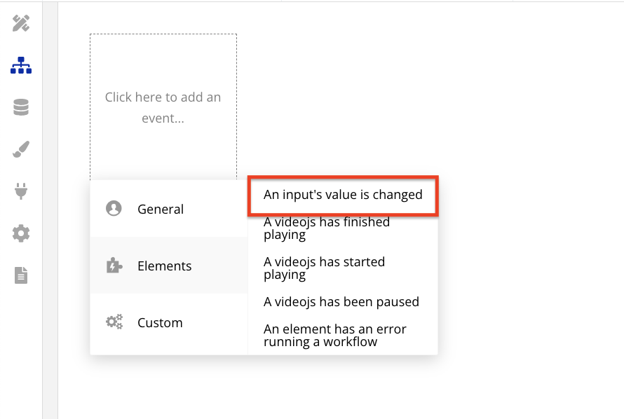Image resolution: width=624 pixels, height=419 pixels.
Task: Open the Design tab icon
Action: click(x=21, y=23)
